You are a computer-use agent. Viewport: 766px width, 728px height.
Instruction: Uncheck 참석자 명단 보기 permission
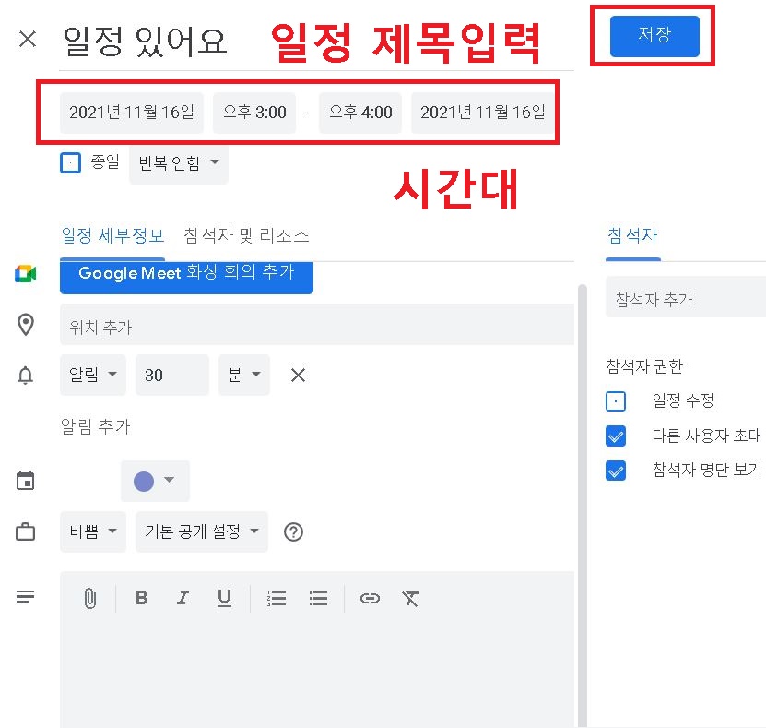(x=616, y=471)
